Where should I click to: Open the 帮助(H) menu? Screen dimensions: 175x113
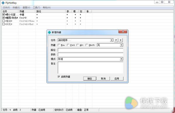(47, 8)
